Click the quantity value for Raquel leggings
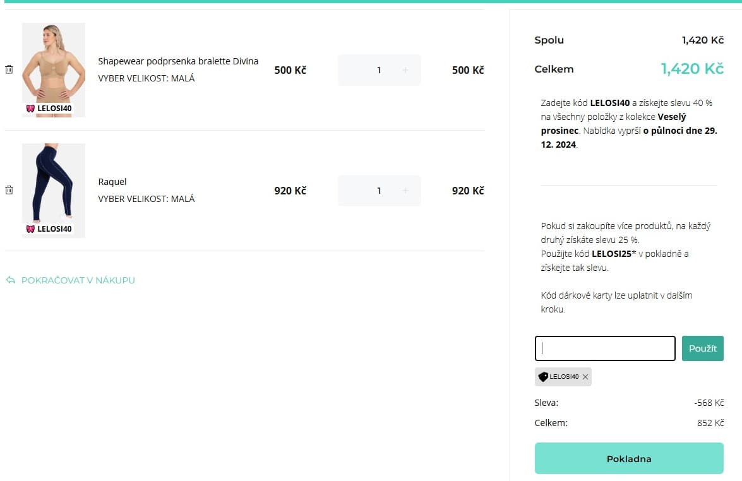742x481 pixels. pyautogui.click(x=379, y=191)
